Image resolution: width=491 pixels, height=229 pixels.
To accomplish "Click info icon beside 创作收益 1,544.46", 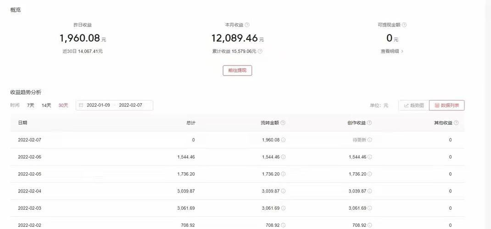I will 370,157.
